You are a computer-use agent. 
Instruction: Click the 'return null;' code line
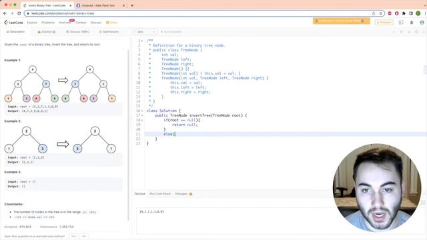[185, 125]
